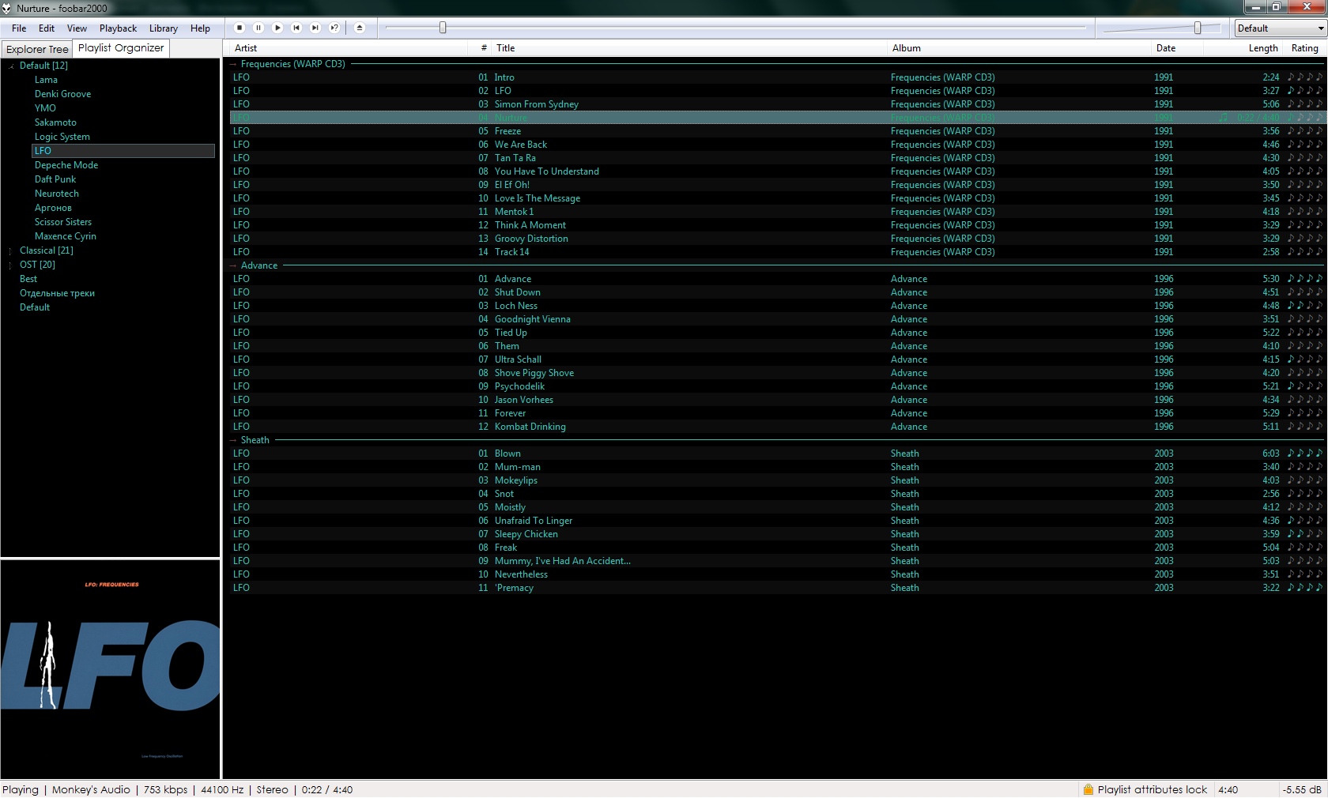Sort by the Title column header
Screen dimensions: 1328x798
click(x=689, y=48)
